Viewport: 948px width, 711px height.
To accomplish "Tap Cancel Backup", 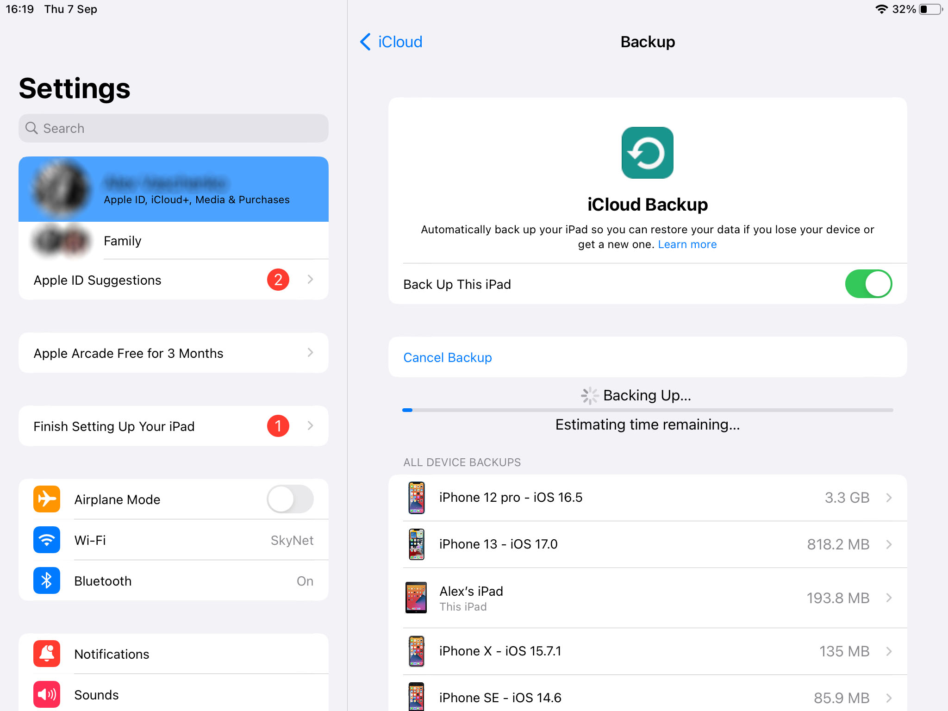I will tap(447, 357).
